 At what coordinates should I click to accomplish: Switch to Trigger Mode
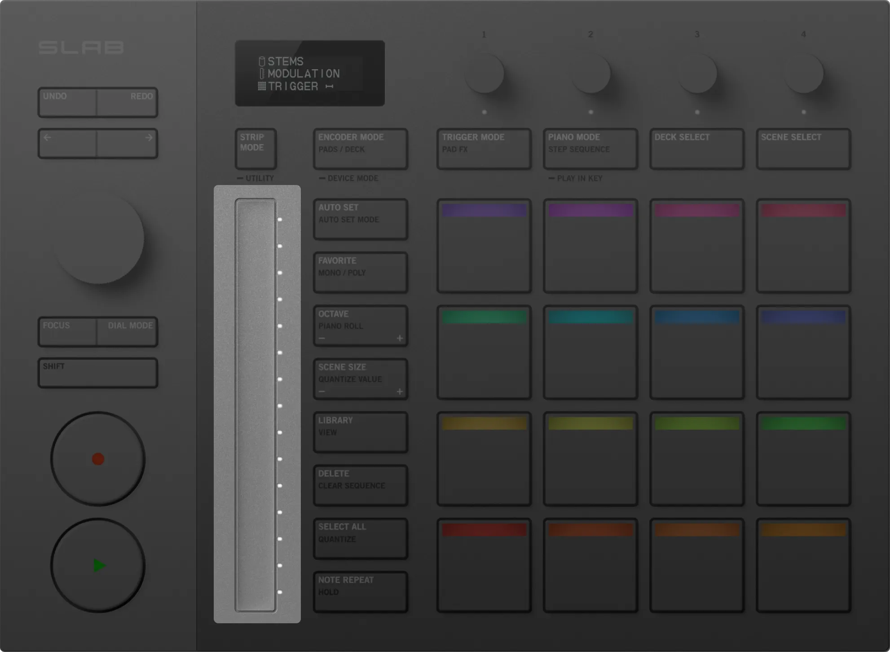tap(484, 149)
